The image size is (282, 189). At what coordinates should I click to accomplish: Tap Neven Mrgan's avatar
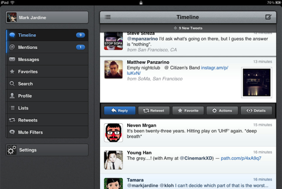[x=113, y=132]
